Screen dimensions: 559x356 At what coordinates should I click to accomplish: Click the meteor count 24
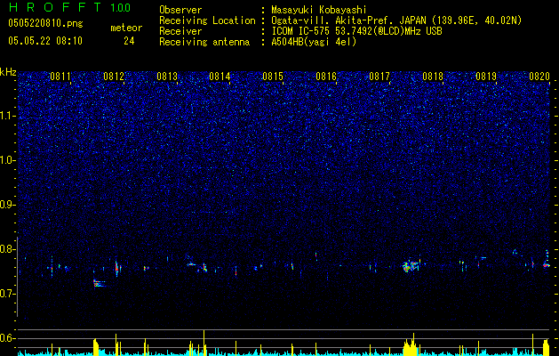(129, 41)
